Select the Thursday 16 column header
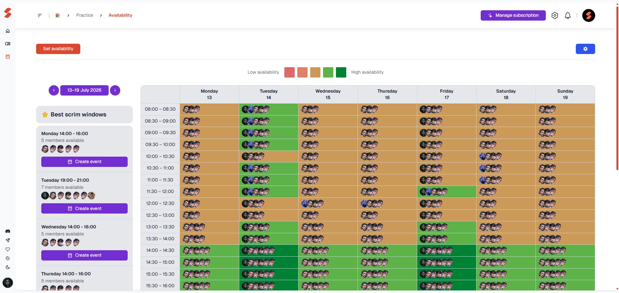This screenshot has height=293, width=619. (x=387, y=94)
